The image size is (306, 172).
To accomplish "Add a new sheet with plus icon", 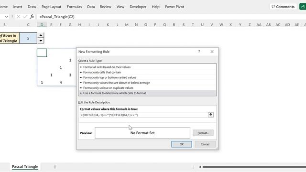I will click(x=55, y=167).
